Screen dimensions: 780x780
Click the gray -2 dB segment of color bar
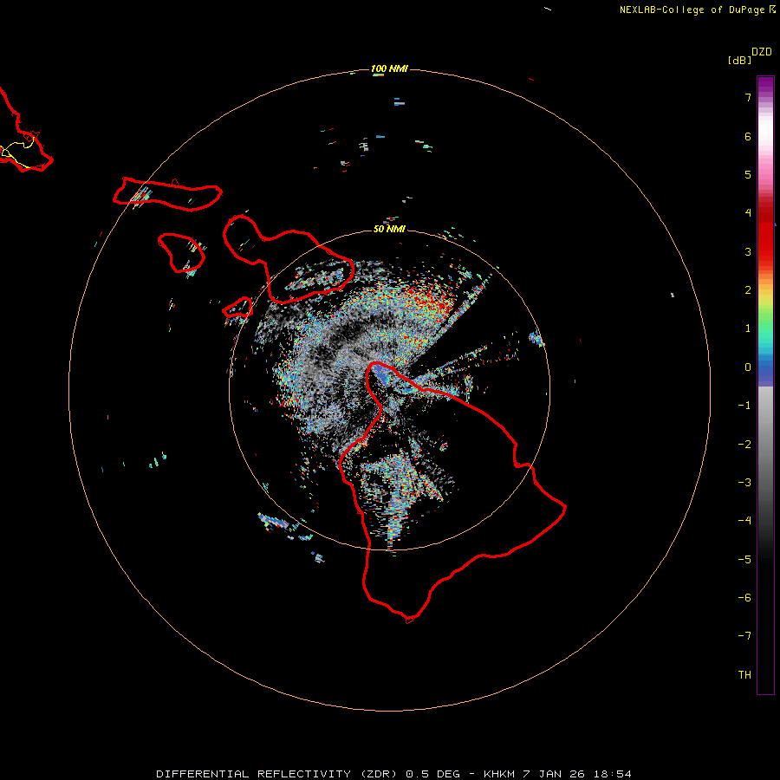pyautogui.click(x=765, y=445)
